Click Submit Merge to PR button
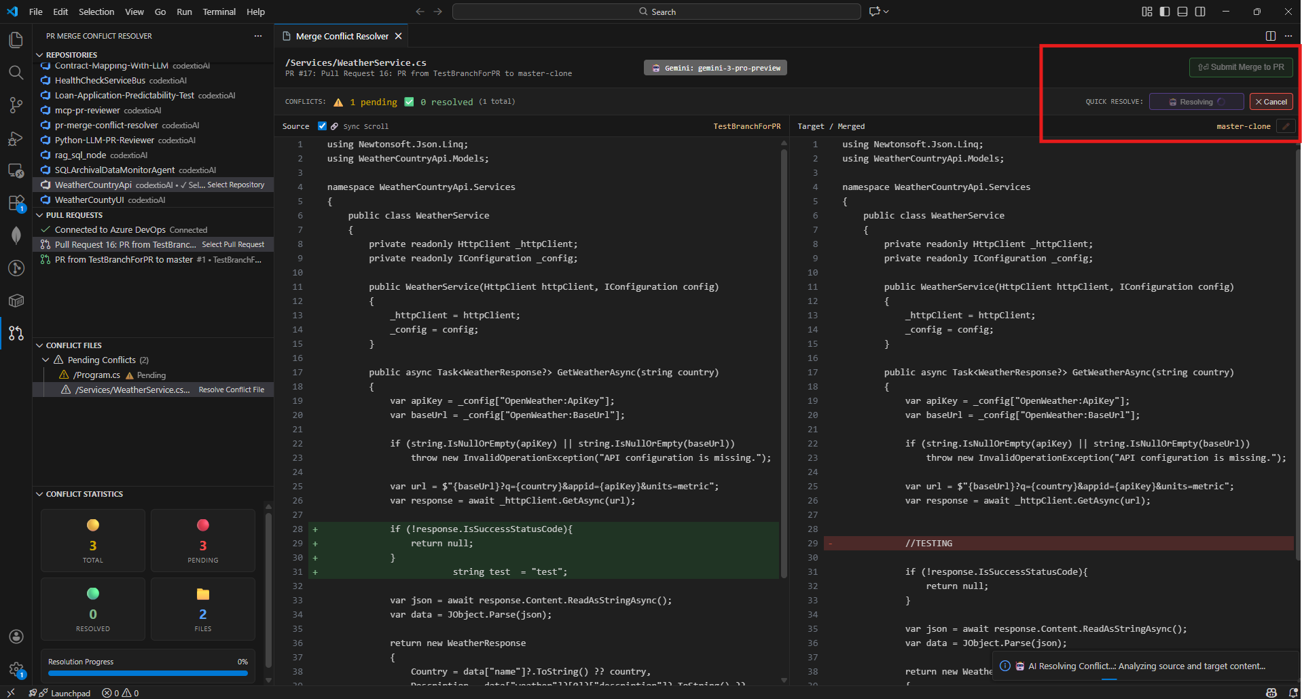Image resolution: width=1302 pixels, height=699 pixels. coord(1241,67)
